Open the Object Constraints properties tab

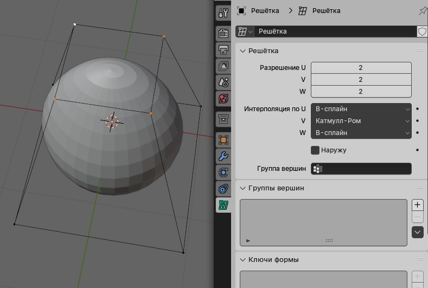(223, 189)
